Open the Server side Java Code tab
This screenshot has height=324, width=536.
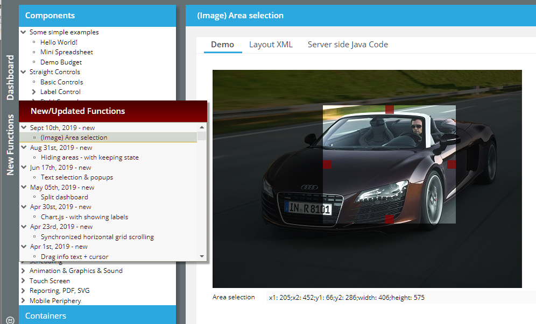pos(348,45)
